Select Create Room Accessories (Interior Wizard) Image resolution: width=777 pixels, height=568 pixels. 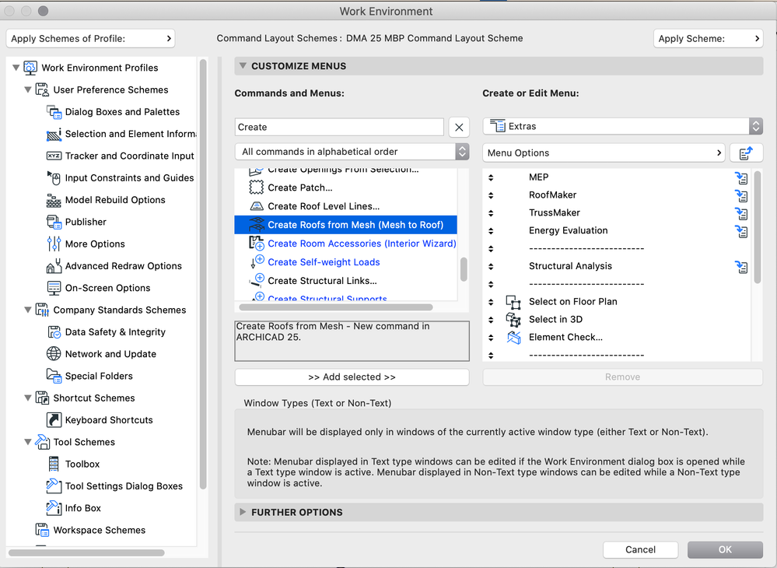(x=345, y=244)
